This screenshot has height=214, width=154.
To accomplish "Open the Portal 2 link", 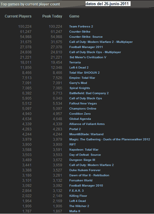I will 75,129.
